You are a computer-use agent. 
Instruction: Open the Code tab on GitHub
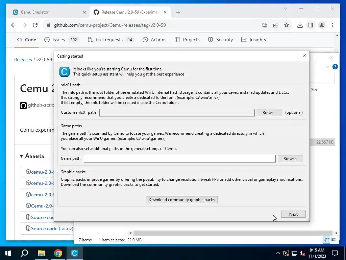(x=26, y=40)
